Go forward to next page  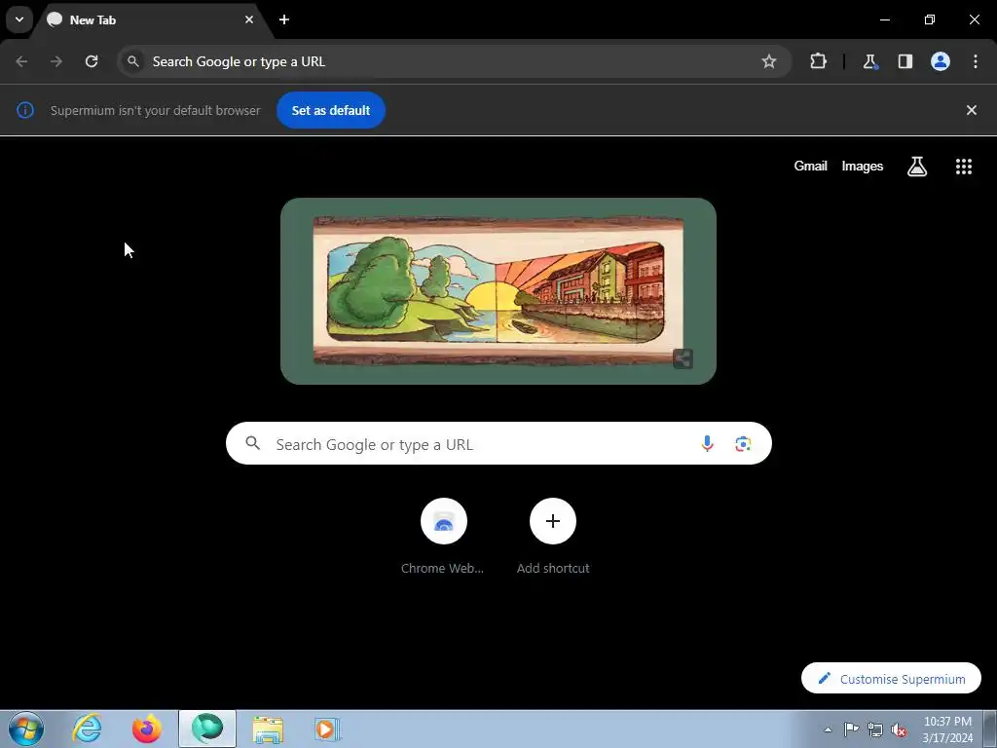click(56, 61)
